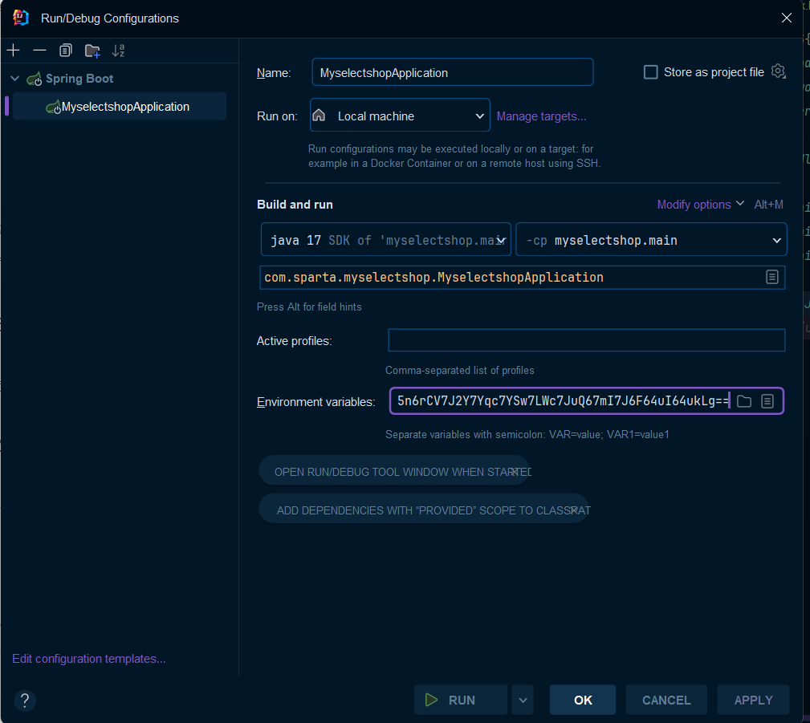Click into the Active profiles field
This screenshot has height=723, width=810.
586,340
